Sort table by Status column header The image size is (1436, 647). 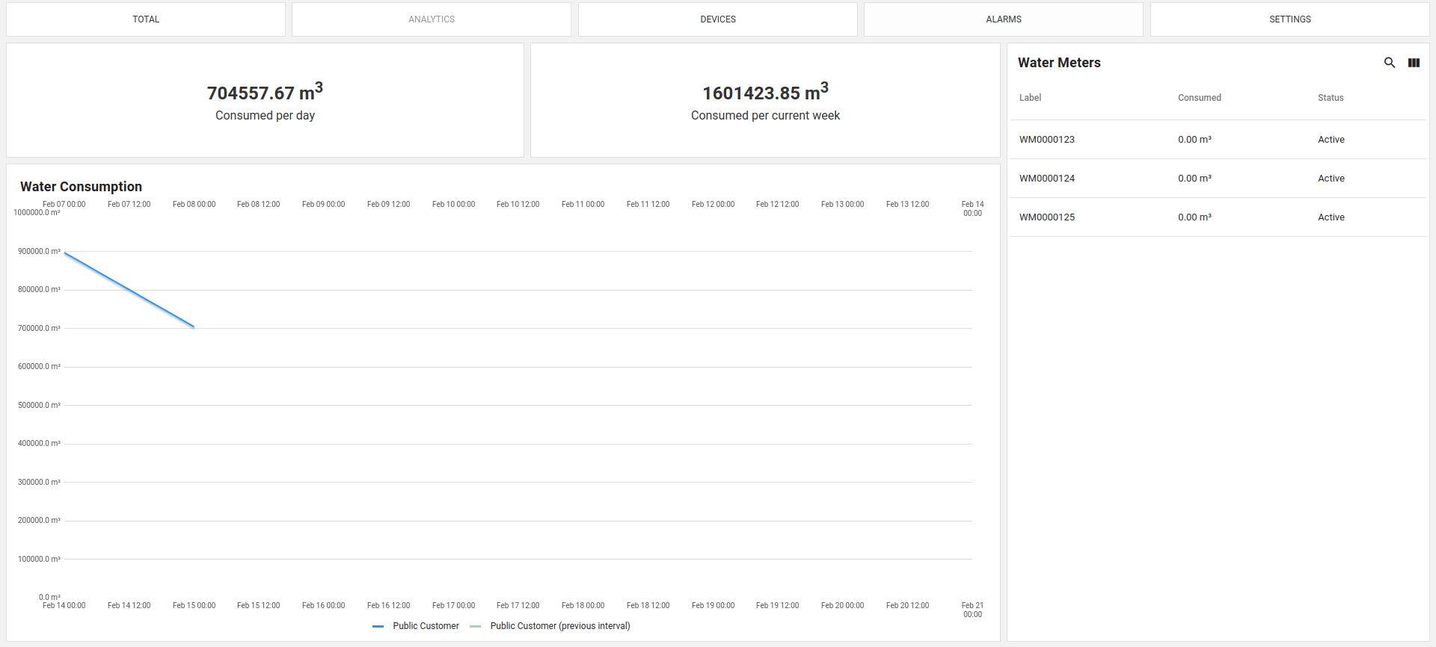[1330, 98]
